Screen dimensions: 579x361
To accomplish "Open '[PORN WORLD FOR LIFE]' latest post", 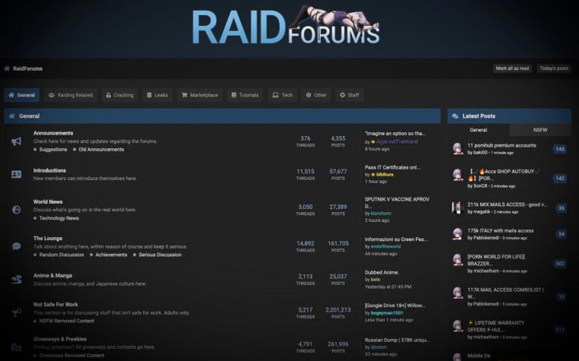I will click(496, 260).
